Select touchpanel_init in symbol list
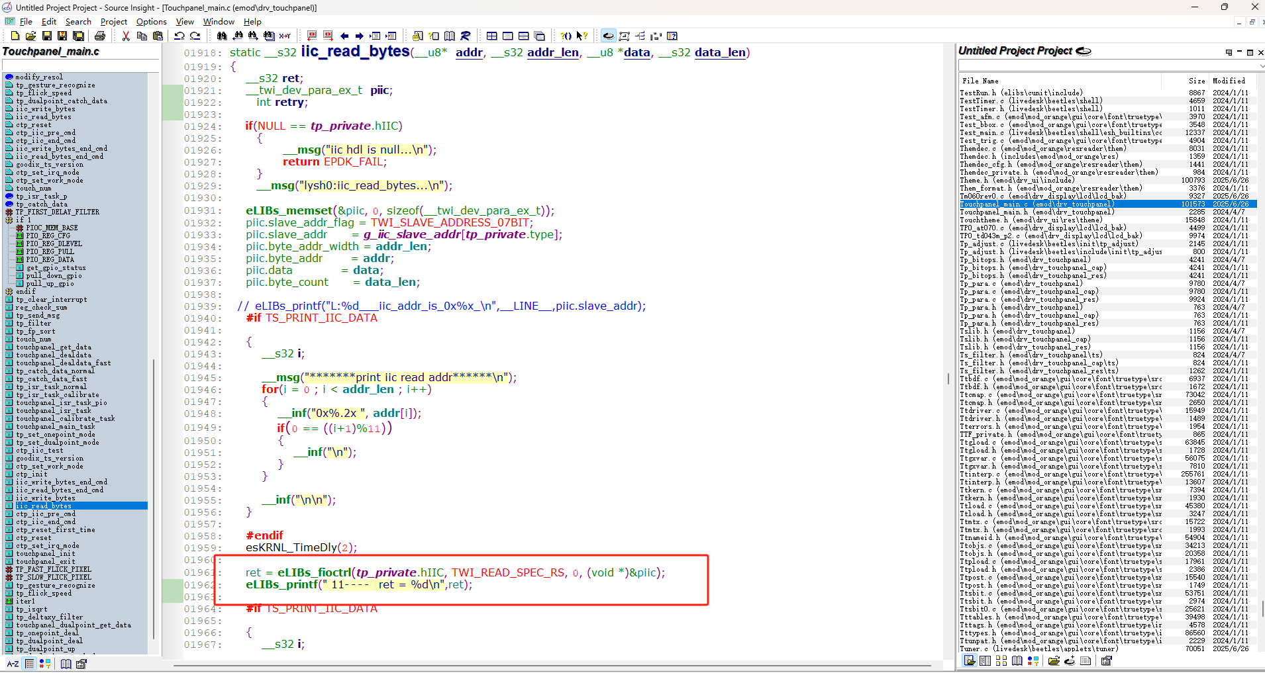The image size is (1265, 673). pos(46,553)
